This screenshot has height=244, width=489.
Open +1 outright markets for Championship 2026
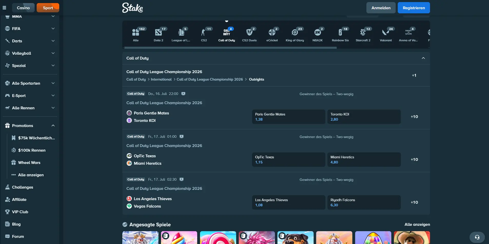[414, 75]
